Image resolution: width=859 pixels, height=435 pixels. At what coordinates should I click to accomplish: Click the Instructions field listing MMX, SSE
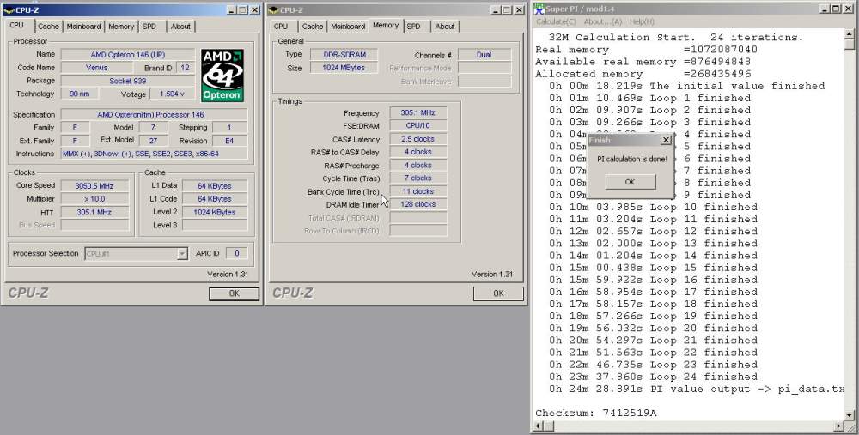coord(154,154)
